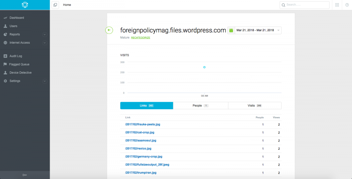
Task: Click the magnifier icon in the search box
Action: [x=284, y=5]
